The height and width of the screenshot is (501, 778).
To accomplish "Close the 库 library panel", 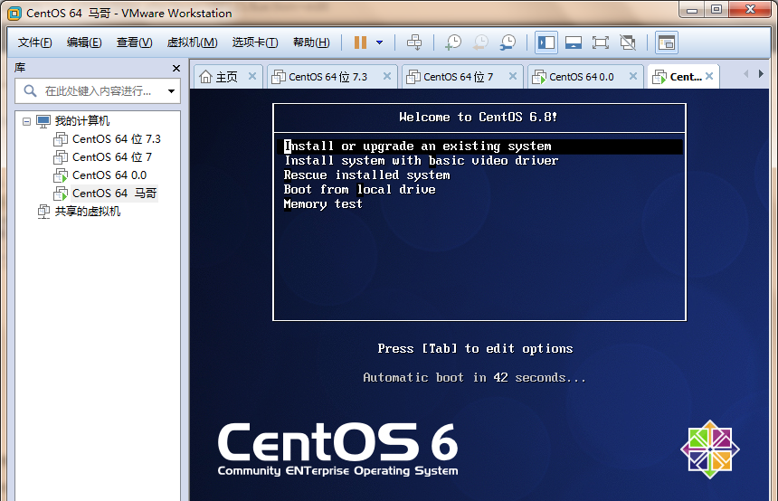I will tap(176, 69).
